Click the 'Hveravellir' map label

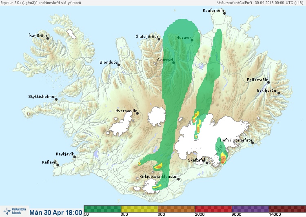pyautogui.click(x=126, y=111)
